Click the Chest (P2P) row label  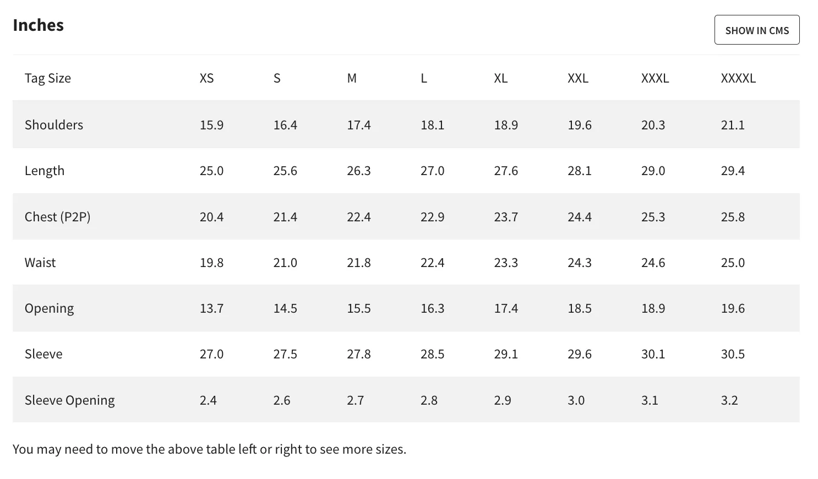(58, 217)
